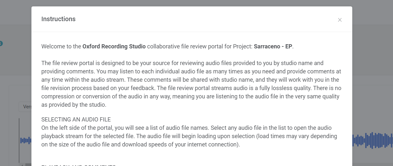Click the paragraph starting "On the left side"

[x=189, y=136]
